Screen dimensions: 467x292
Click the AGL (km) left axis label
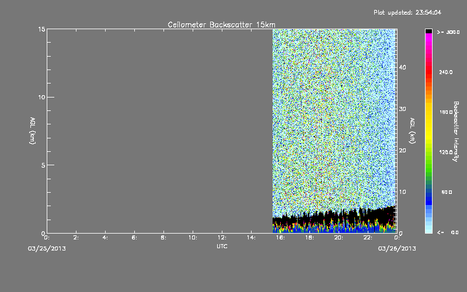pyautogui.click(x=33, y=130)
